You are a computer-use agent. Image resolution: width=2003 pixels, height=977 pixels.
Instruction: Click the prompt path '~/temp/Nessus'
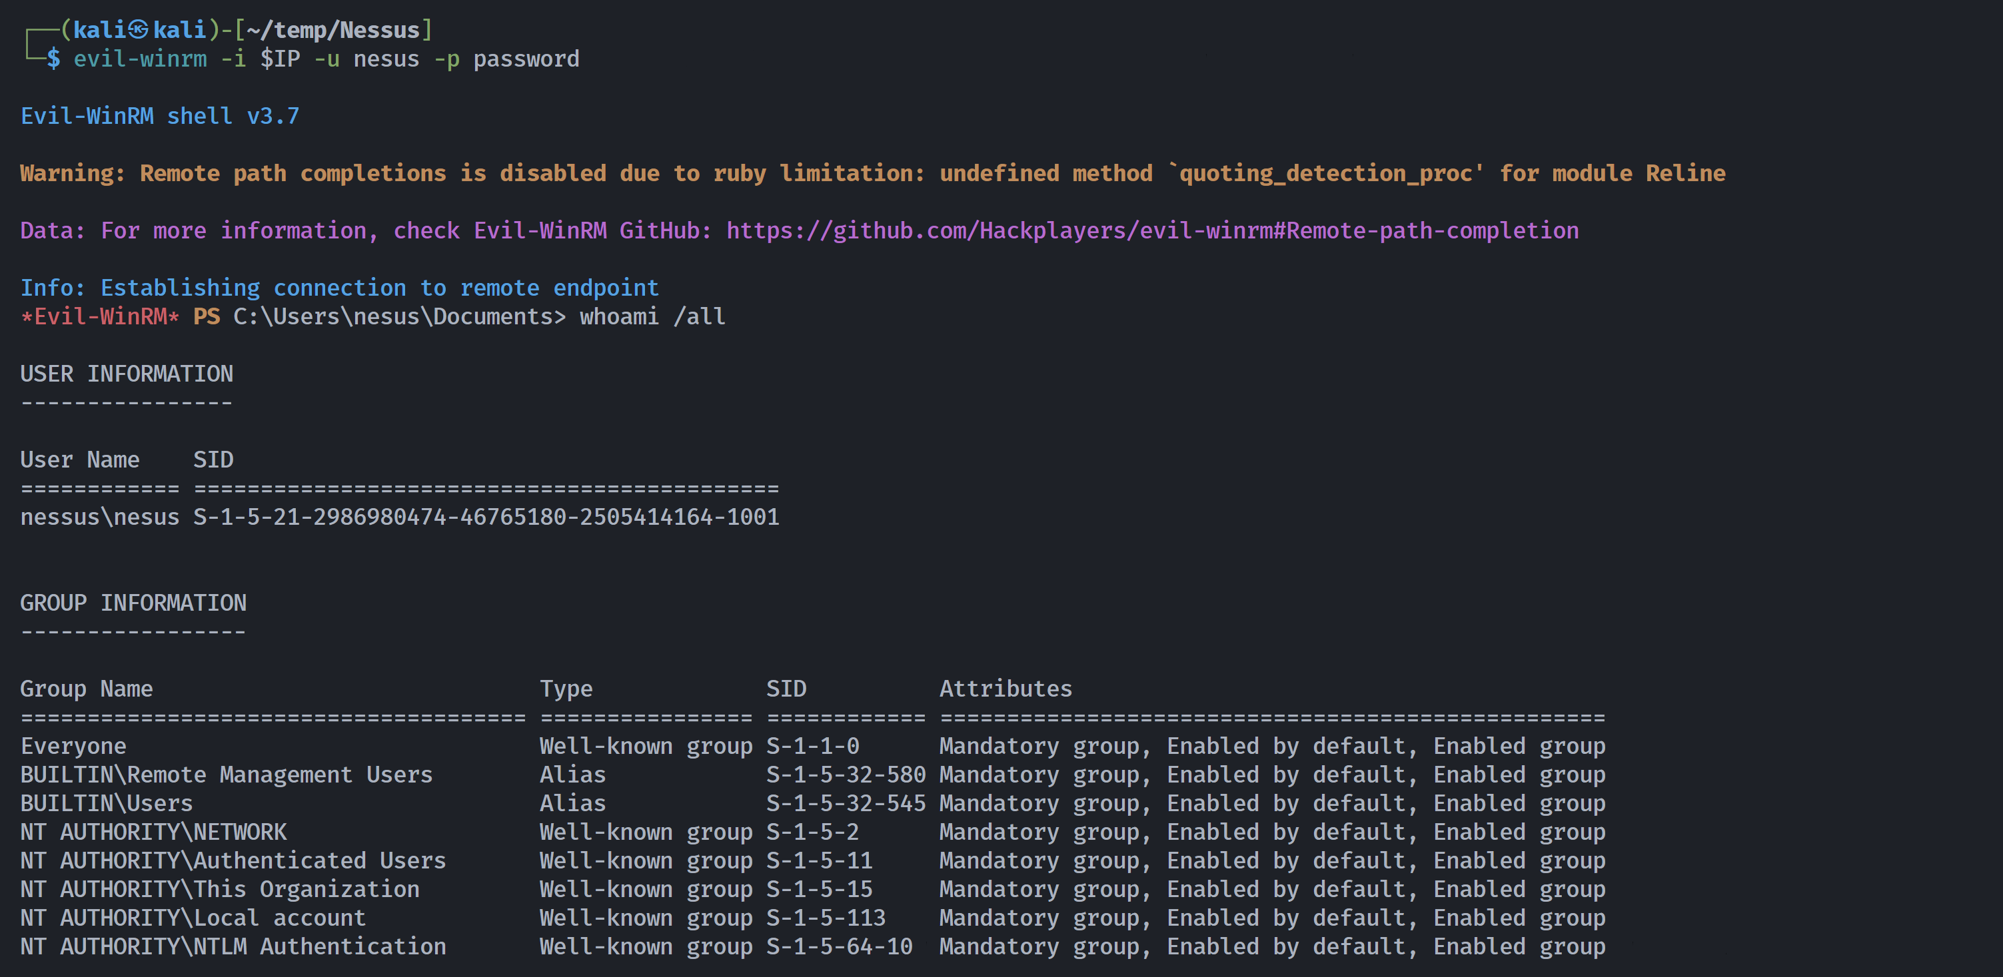click(333, 31)
